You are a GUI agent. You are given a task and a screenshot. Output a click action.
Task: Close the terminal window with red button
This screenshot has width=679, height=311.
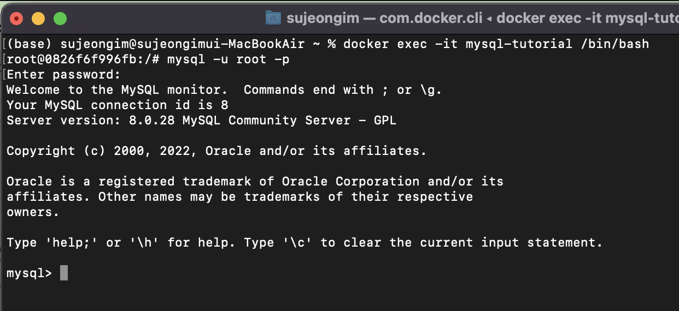pyautogui.click(x=17, y=19)
